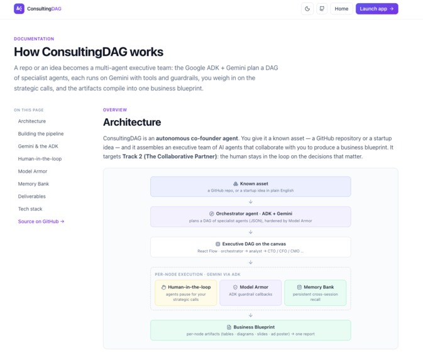The width and height of the screenshot is (423, 360).
Task: Click the DOCUMENTATION label
Action: [x=34, y=39]
